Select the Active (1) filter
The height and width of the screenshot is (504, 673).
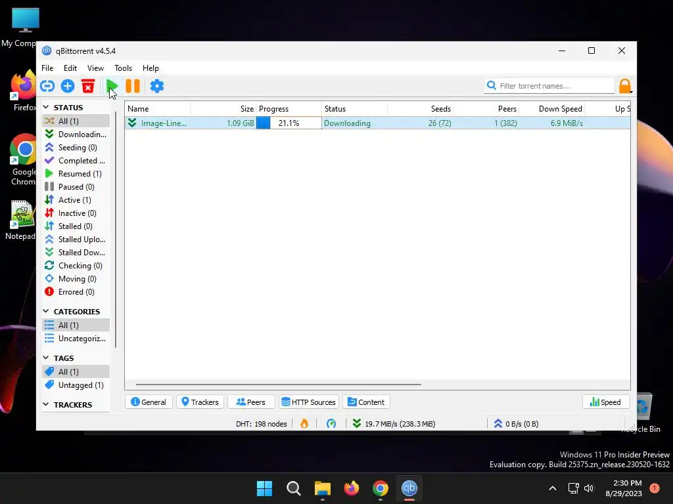pyautogui.click(x=76, y=200)
